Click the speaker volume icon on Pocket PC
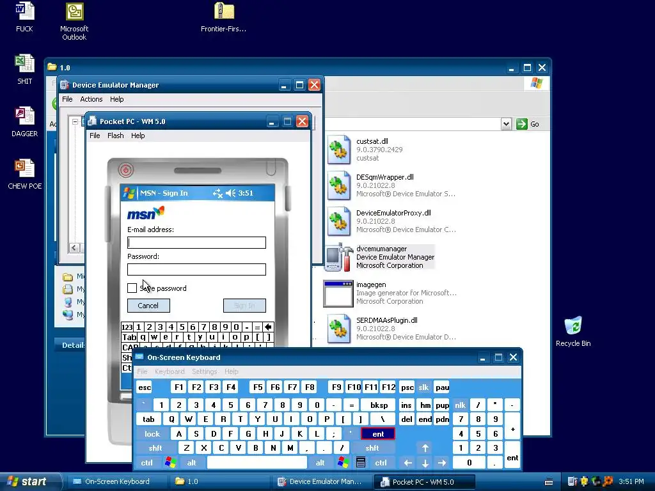The width and height of the screenshot is (655, 491). click(230, 193)
